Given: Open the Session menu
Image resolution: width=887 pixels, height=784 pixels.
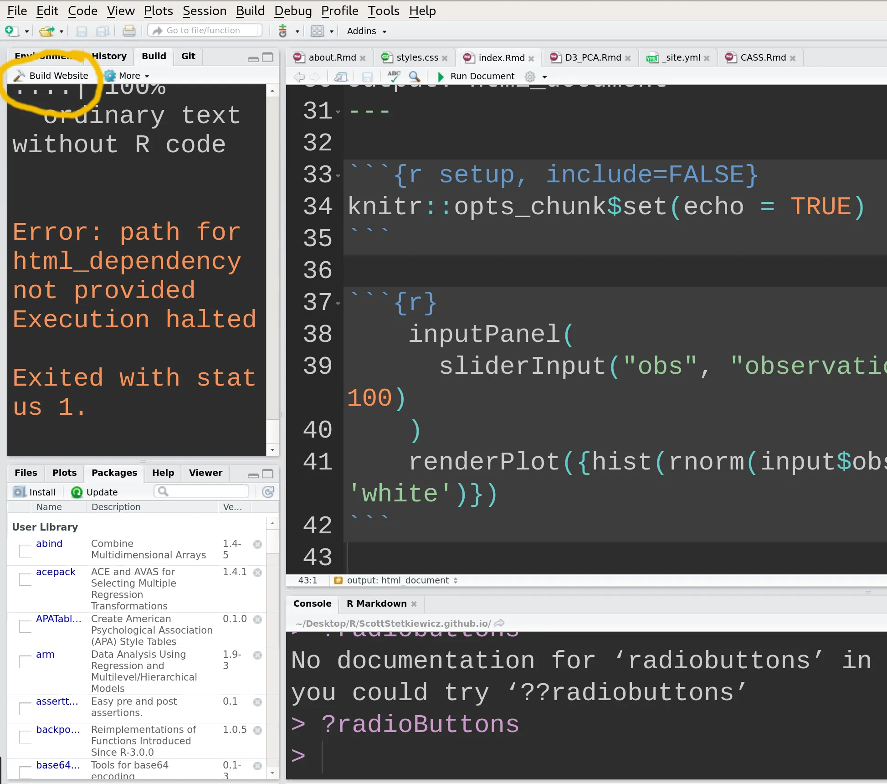Looking at the screenshot, I should click(205, 10).
